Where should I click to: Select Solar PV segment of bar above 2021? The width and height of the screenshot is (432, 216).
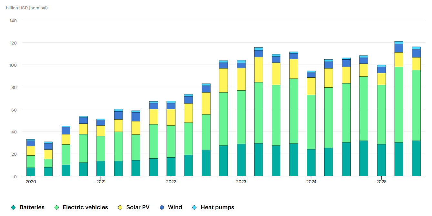pyautogui.click(x=101, y=131)
